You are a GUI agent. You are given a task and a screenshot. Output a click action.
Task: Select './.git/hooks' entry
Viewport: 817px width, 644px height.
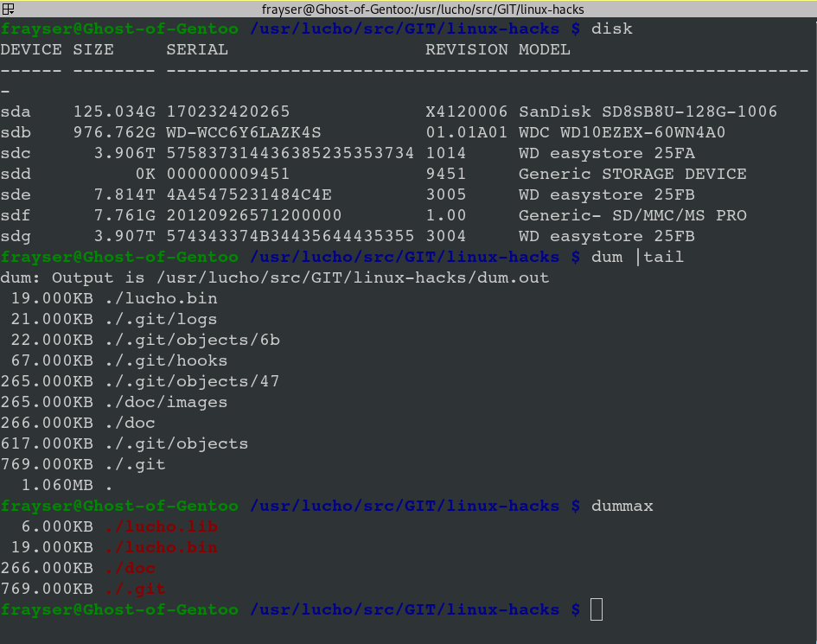coord(166,360)
